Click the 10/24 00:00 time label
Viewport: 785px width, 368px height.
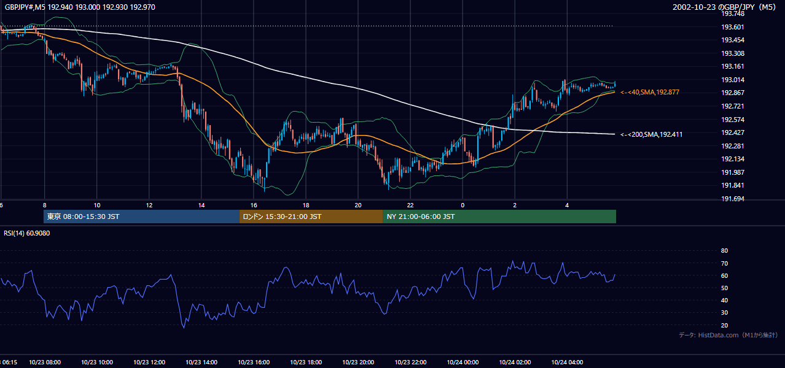pyautogui.click(x=462, y=362)
